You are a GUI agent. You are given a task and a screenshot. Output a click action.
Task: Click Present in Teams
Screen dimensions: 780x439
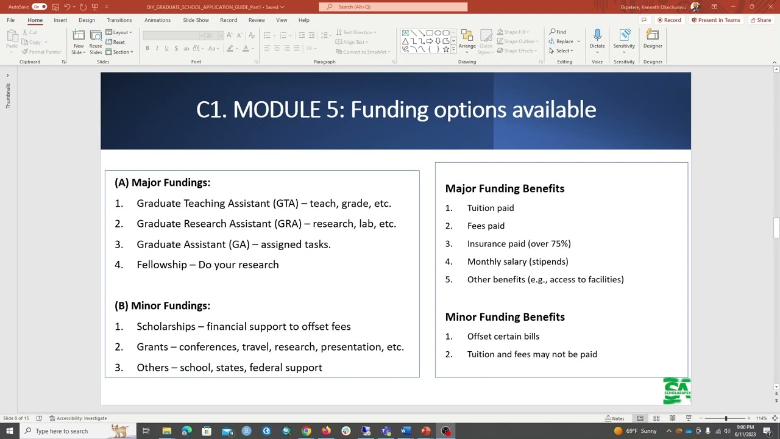(715, 20)
